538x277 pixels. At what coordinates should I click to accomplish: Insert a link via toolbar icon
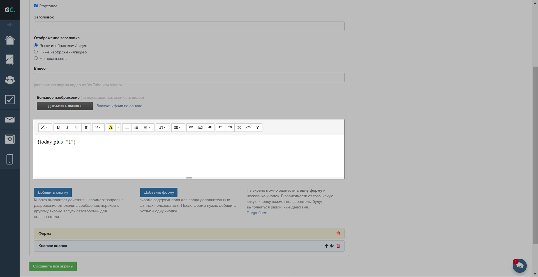pos(191,127)
